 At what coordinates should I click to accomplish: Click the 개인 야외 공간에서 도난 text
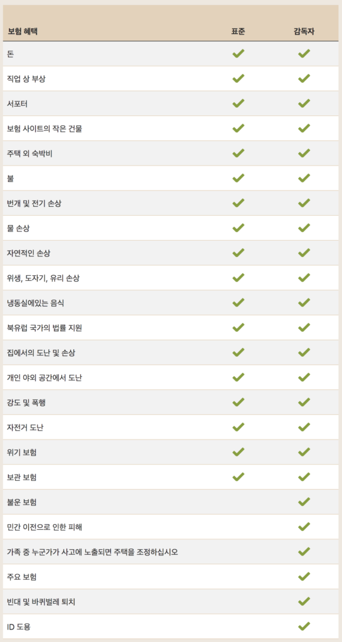point(44,377)
